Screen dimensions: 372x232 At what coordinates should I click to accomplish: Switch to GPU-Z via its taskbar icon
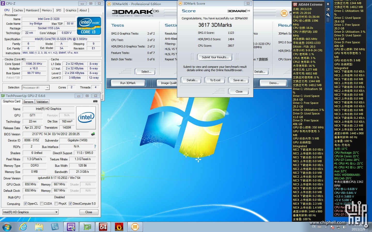(87, 227)
